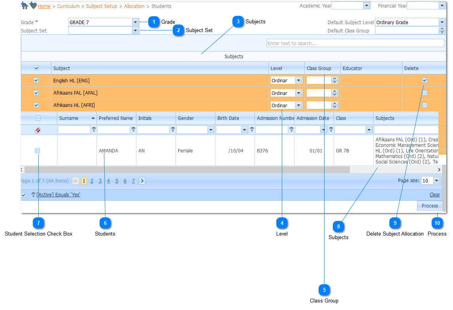Open the Active Equals Yes filter expression
This screenshot has width=453, height=310.
59,195
